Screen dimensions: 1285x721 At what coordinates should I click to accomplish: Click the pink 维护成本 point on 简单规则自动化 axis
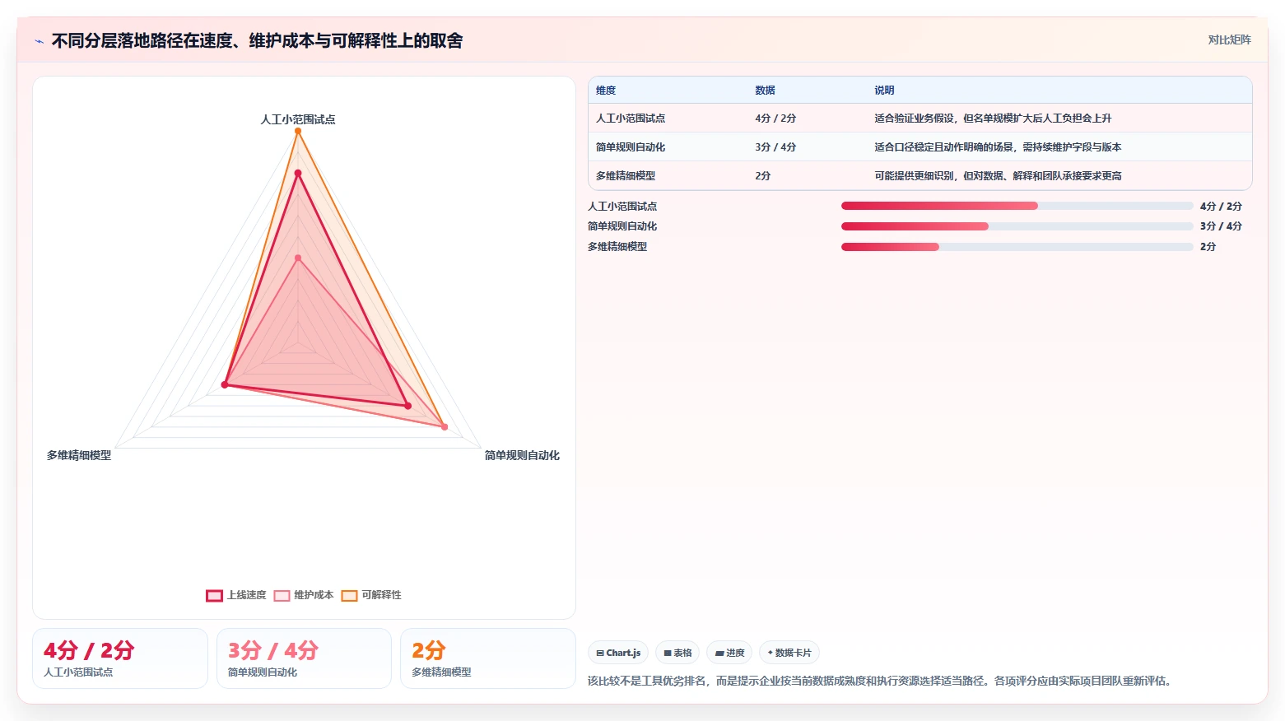[445, 427]
